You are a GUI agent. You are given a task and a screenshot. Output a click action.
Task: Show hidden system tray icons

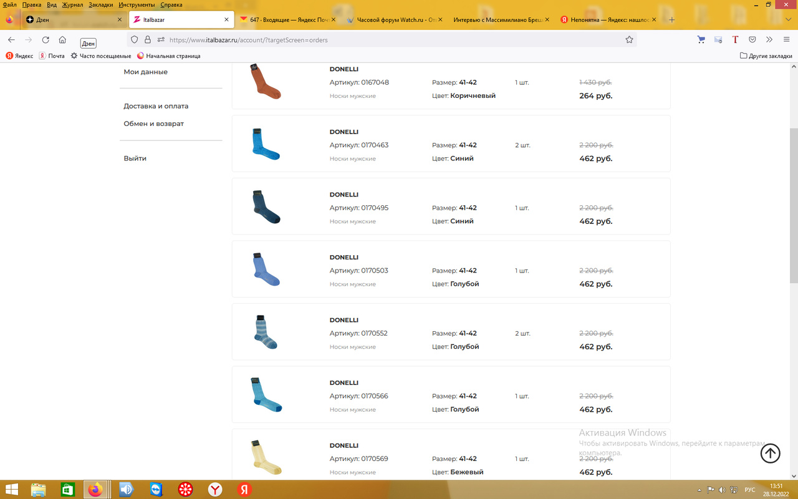[701, 490]
